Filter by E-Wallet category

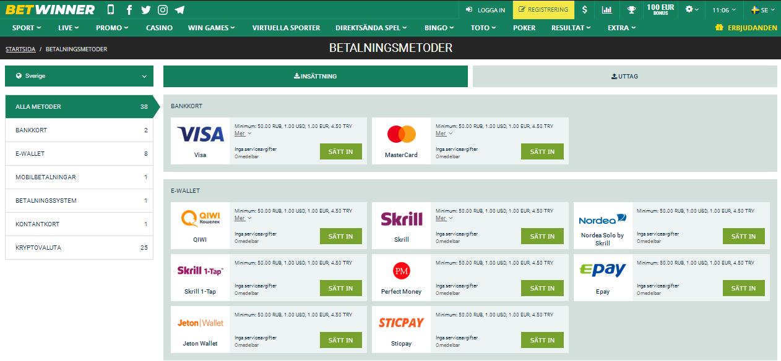click(x=79, y=154)
